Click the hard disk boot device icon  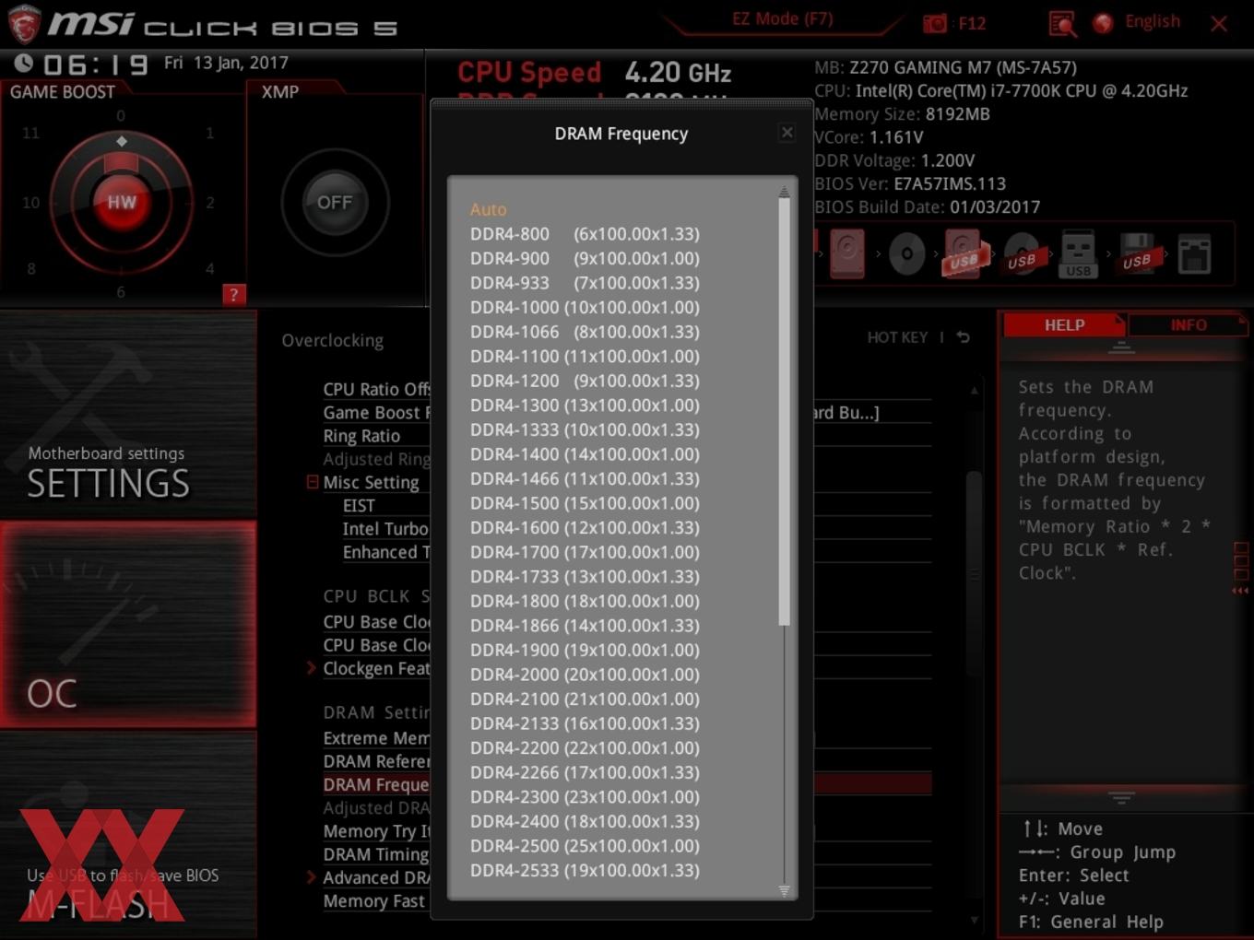click(x=846, y=253)
